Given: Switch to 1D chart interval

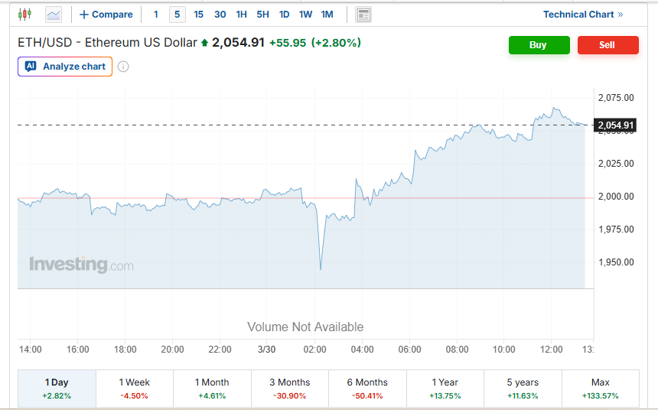Looking at the screenshot, I should (x=284, y=15).
